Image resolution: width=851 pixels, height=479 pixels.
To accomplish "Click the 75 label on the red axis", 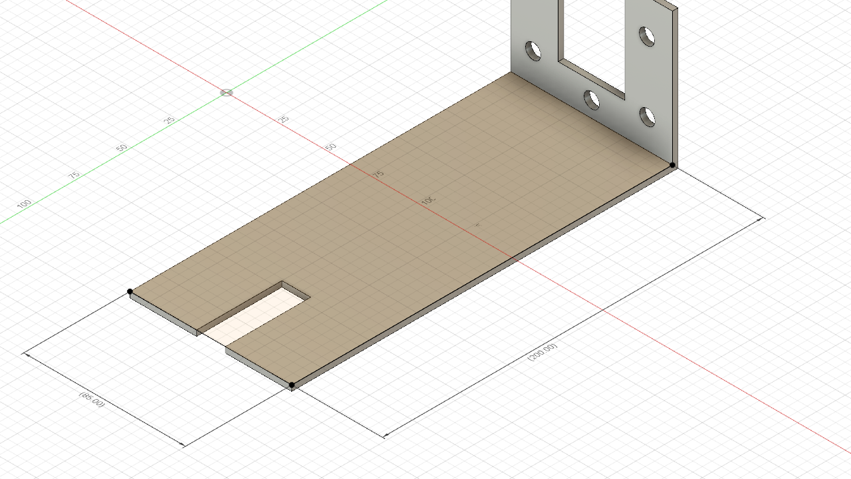I will click(x=378, y=174).
